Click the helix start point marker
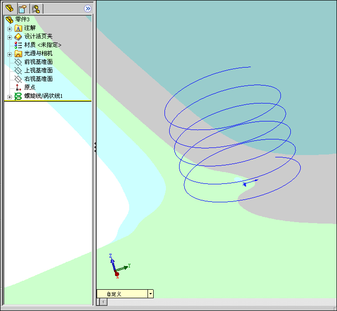Screen dimensions: 337x311 244,184
